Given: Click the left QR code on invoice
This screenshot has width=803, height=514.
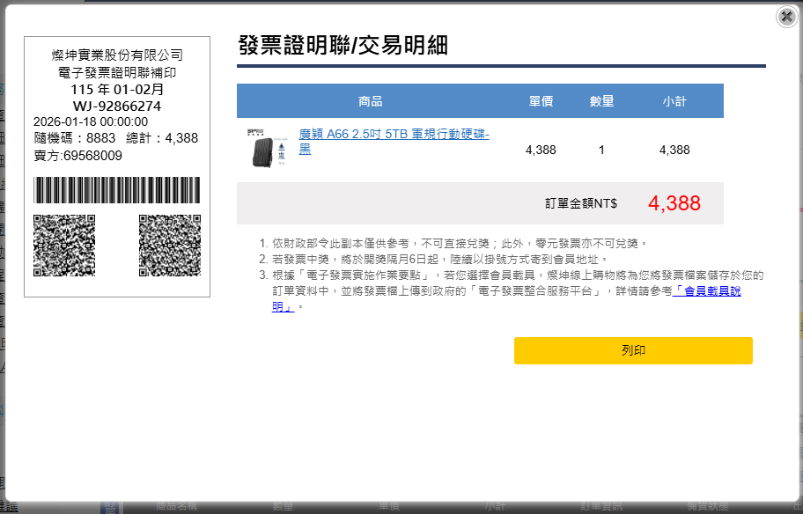Looking at the screenshot, I should (64, 246).
